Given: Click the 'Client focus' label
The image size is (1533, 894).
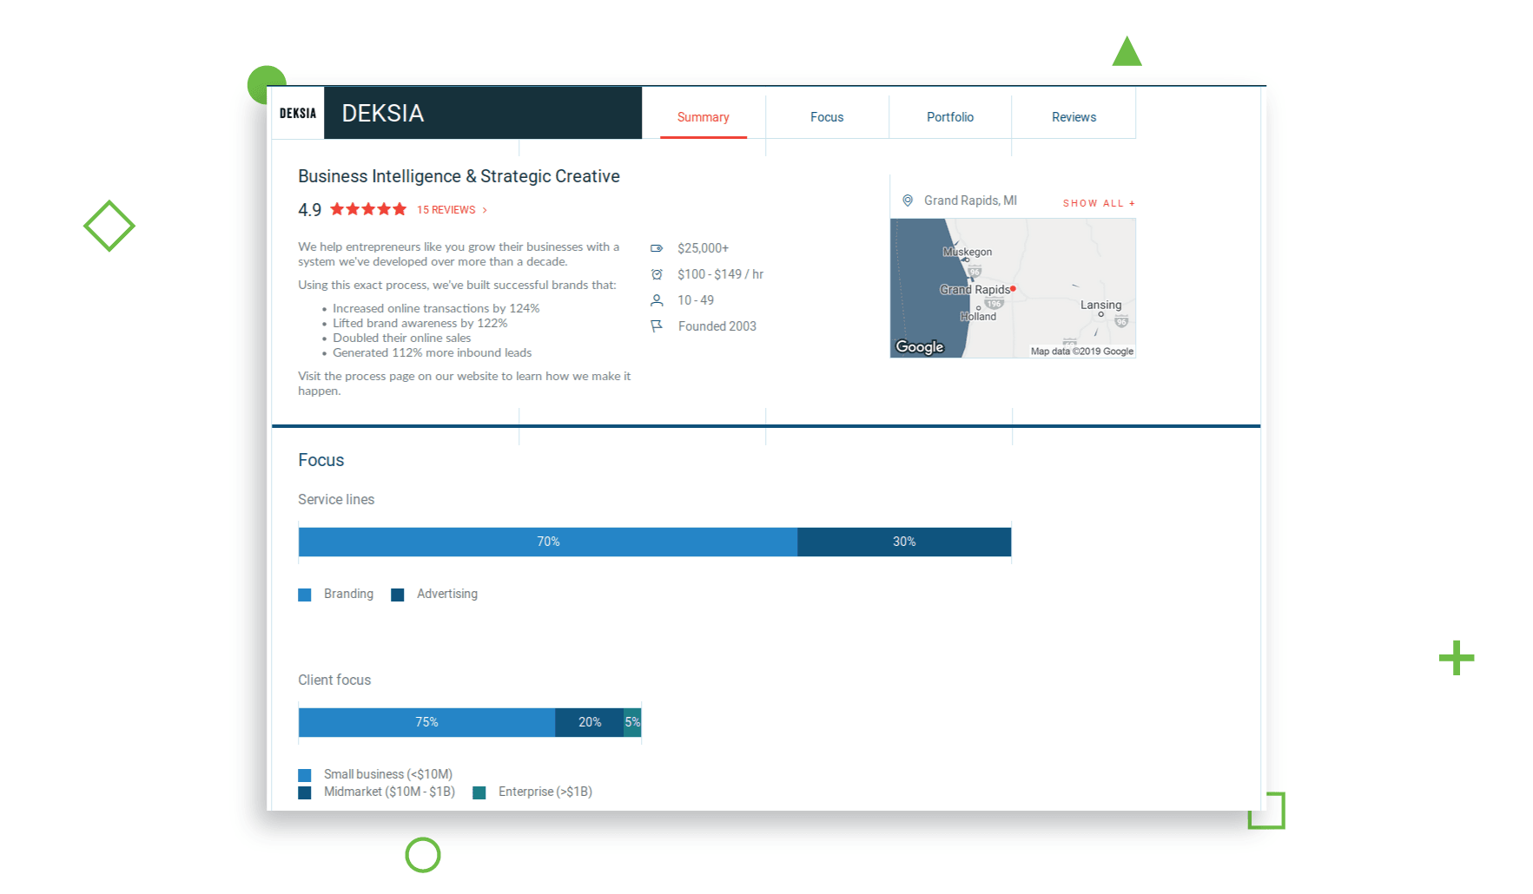Looking at the screenshot, I should coord(334,680).
